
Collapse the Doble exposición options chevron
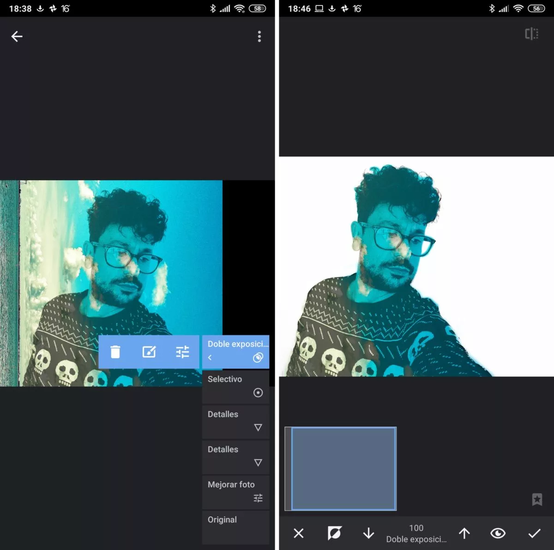click(x=210, y=357)
